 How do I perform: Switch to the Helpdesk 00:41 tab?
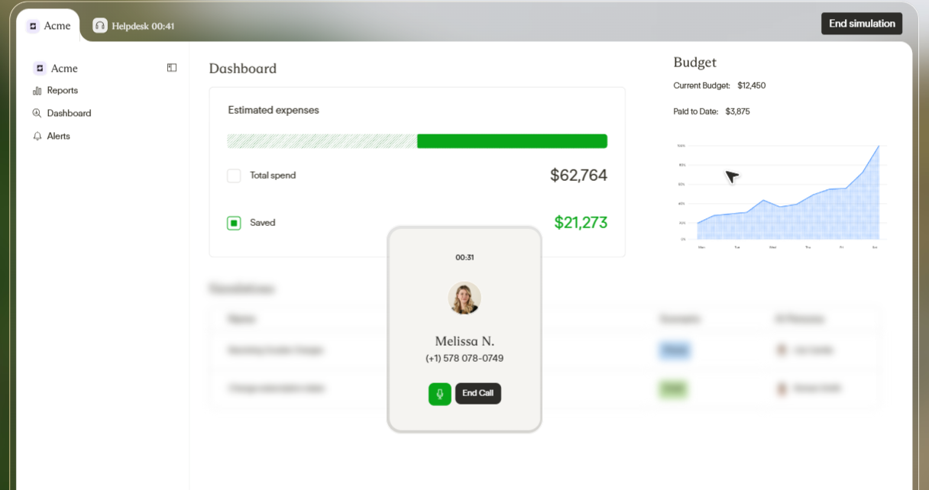pyautogui.click(x=134, y=26)
